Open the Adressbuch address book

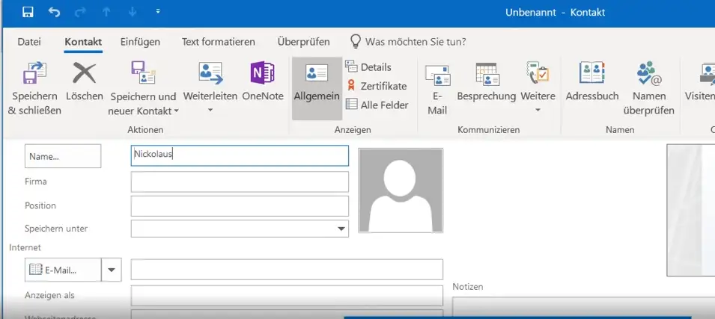[x=591, y=74]
